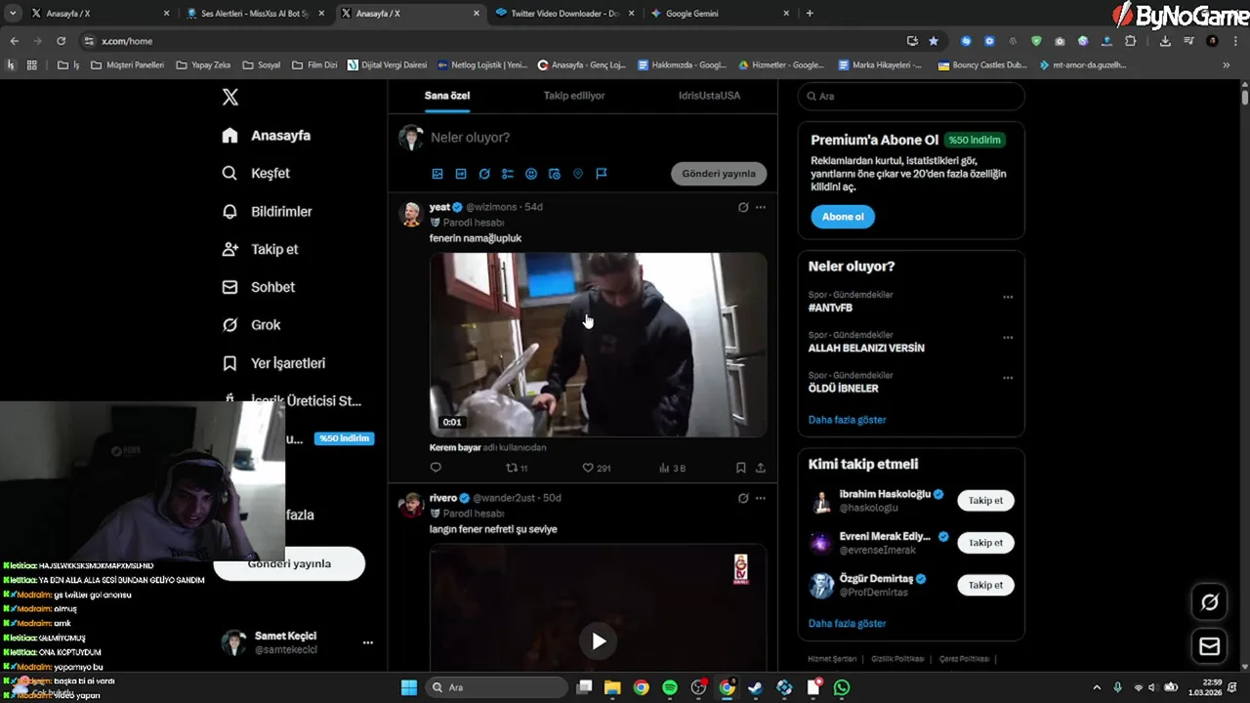Reply to yeat's post

tap(436, 468)
